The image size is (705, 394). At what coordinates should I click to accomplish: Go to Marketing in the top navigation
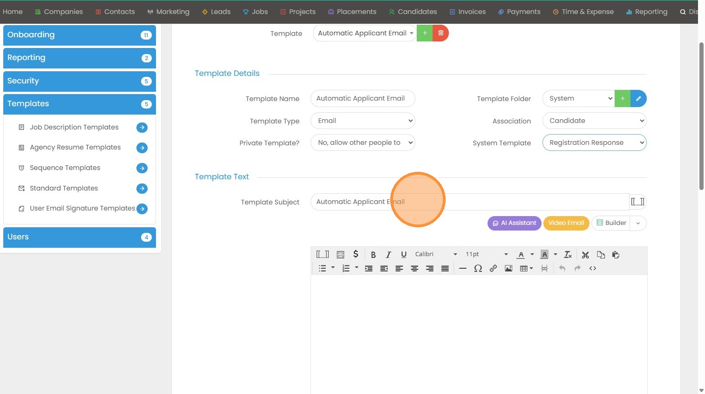[x=168, y=12]
